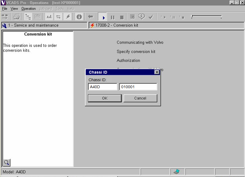Pause the operation with pause button
This screenshot has width=245, height=177.
[x=113, y=17]
